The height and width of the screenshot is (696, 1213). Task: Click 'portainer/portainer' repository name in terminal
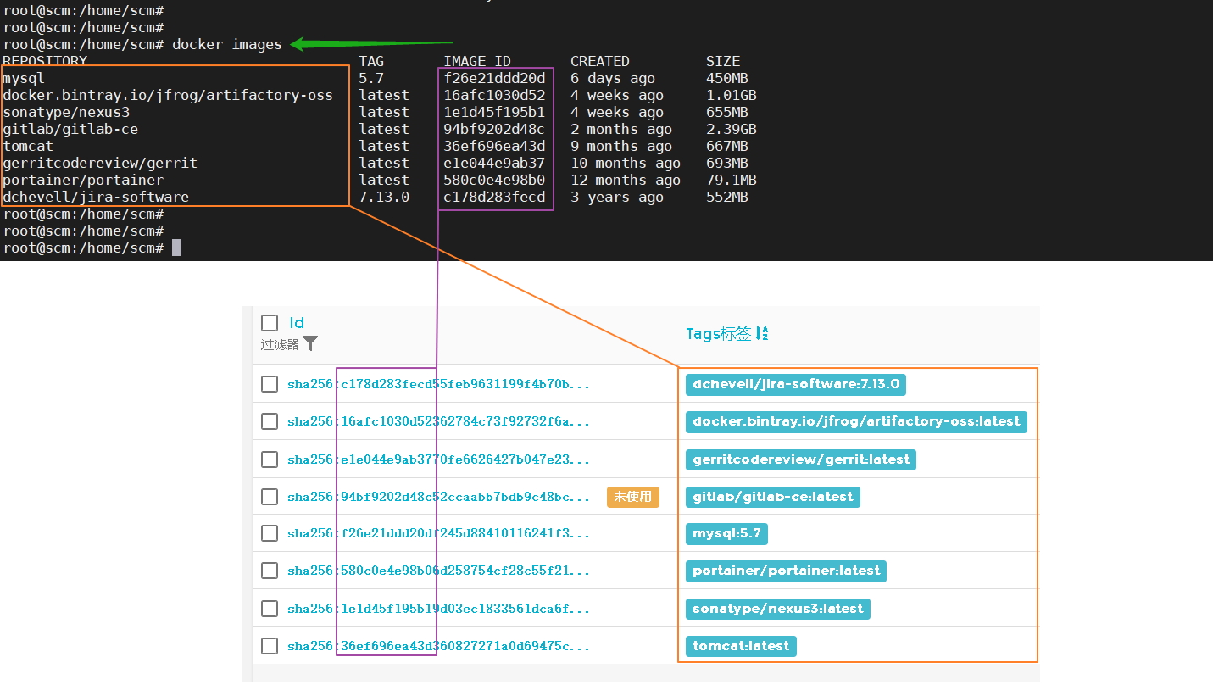[x=83, y=181]
